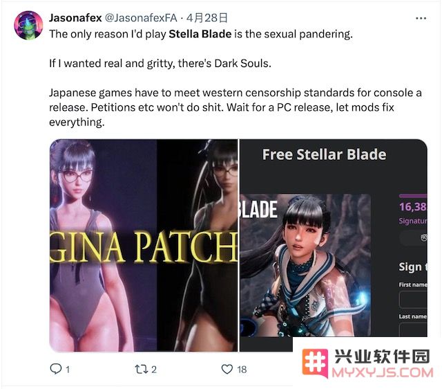Like the tweet with heart icon

tap(227, 369)
